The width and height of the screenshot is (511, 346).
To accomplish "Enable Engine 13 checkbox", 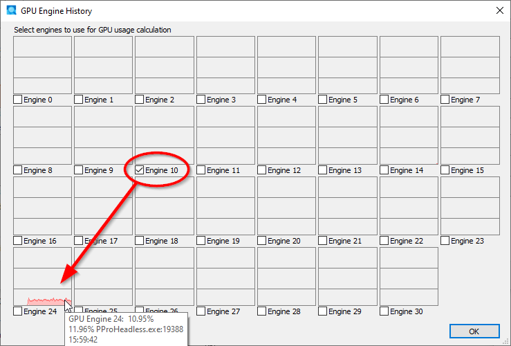I will (x=323, y=170).
